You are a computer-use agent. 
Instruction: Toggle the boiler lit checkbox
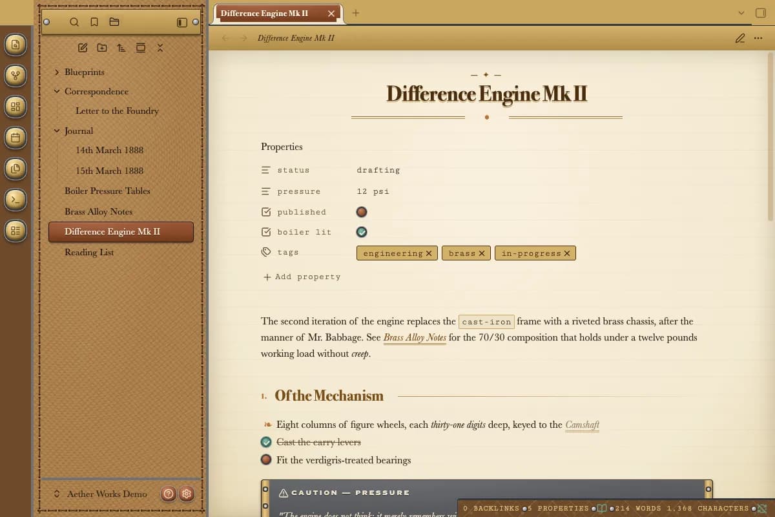[x=362, y=232]
